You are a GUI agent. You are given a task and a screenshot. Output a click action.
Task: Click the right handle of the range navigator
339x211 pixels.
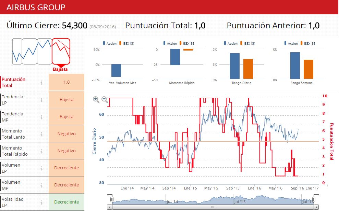click(x=314, y=199)
